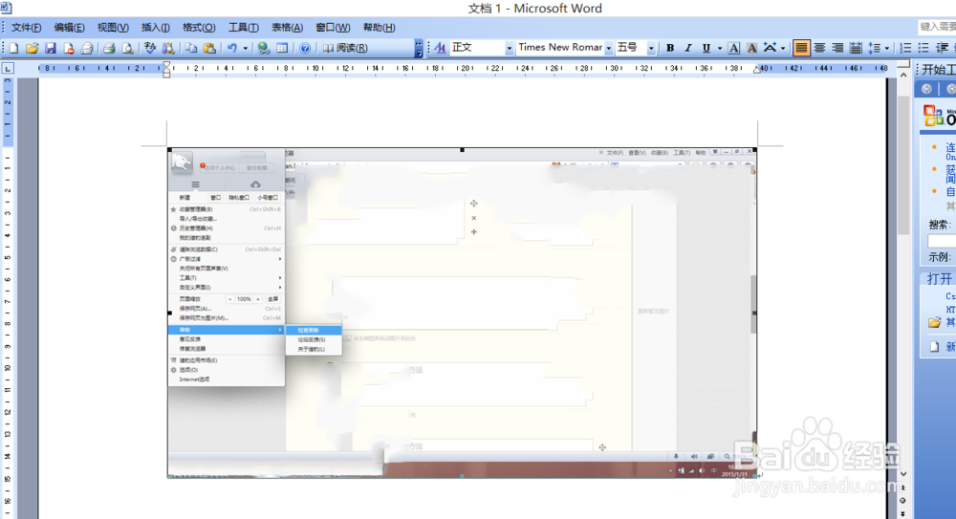956x519 pixels.
Task: Toggle numbered list formatting
Action: [906, 48]
